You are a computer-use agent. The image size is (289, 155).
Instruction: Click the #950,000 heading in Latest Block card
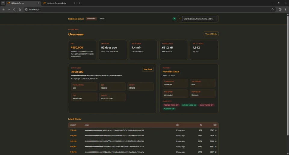pyautogui.click(x=77, y=72)
